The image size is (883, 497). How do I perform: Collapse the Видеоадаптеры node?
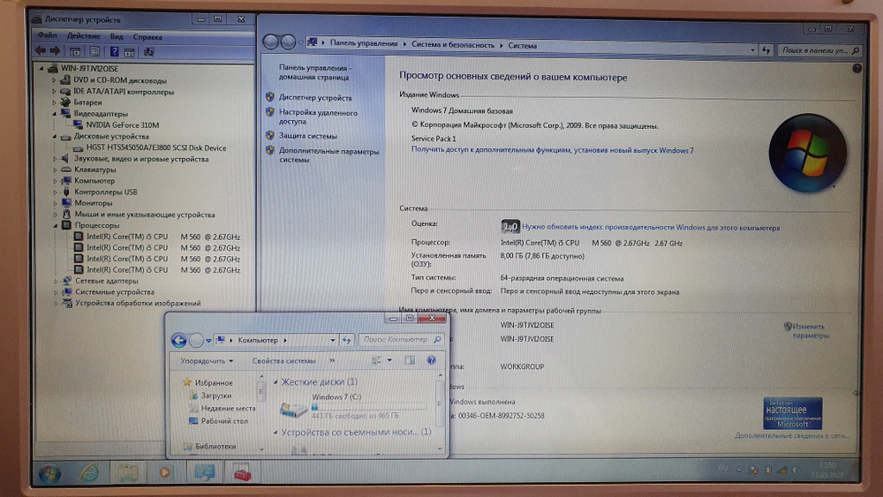click(x=55, y=114)
